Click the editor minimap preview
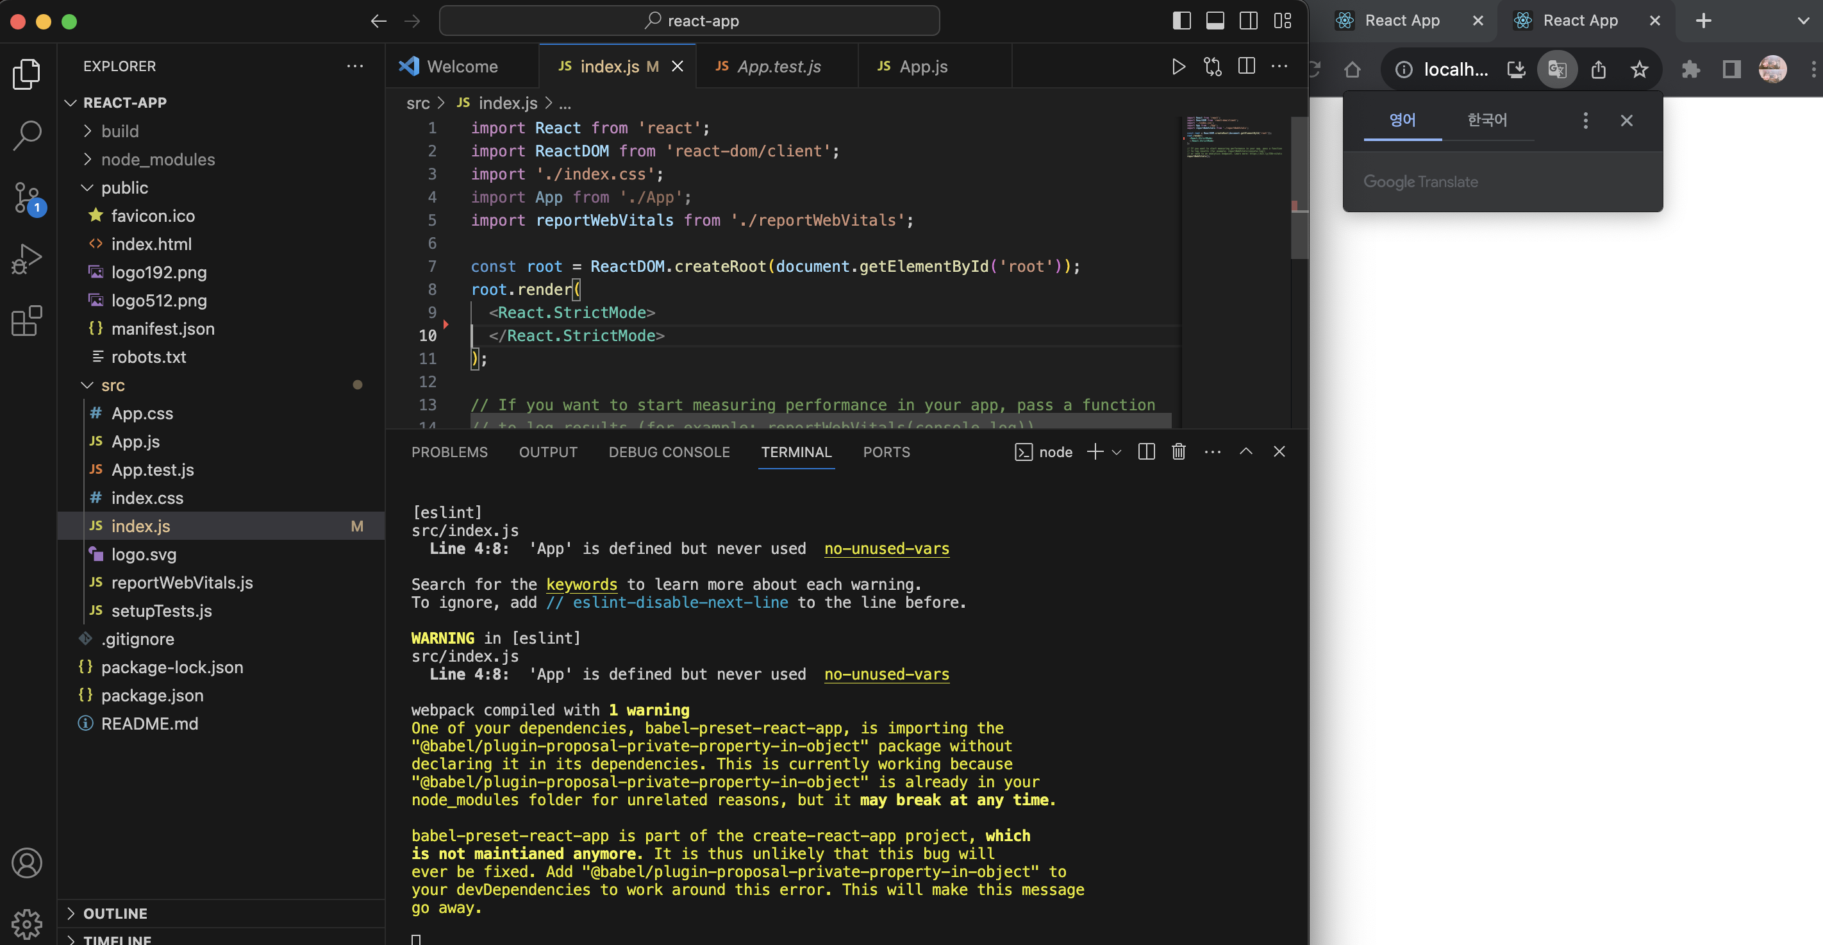The image size is (1823, 945). (1234, 137)
